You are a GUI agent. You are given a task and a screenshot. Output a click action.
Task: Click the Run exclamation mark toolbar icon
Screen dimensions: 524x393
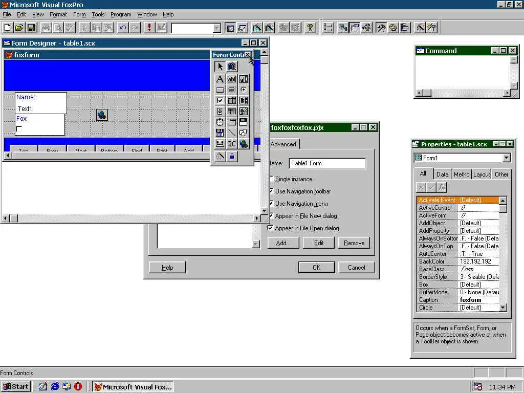(149, 28)
